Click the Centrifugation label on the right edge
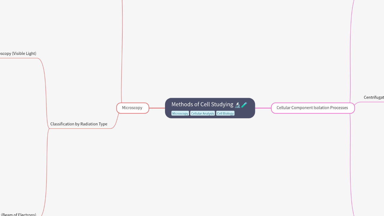 [x=373, y=97]
